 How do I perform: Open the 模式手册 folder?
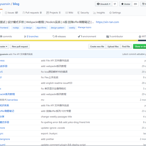[5, 122]
